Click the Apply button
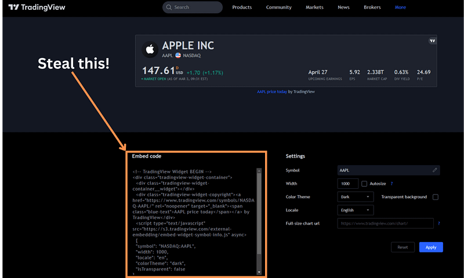Viewport: 464px width, 278px height. (x=431, y=247)
